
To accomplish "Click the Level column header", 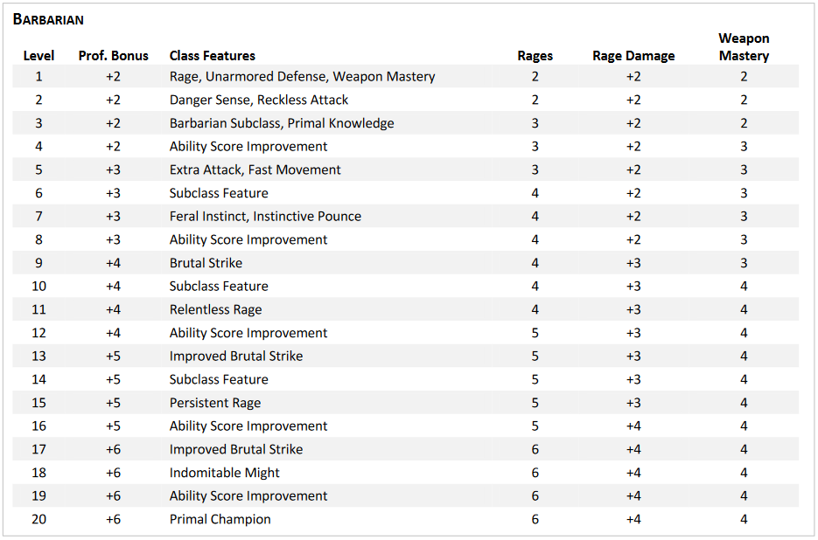I will click(38, 56).
